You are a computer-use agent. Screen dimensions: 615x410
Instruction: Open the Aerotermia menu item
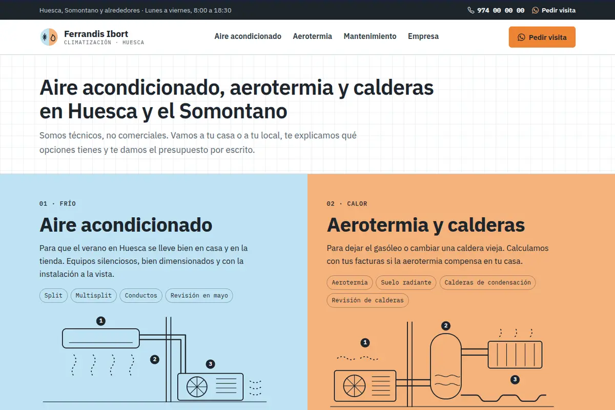tap(313, 36)
